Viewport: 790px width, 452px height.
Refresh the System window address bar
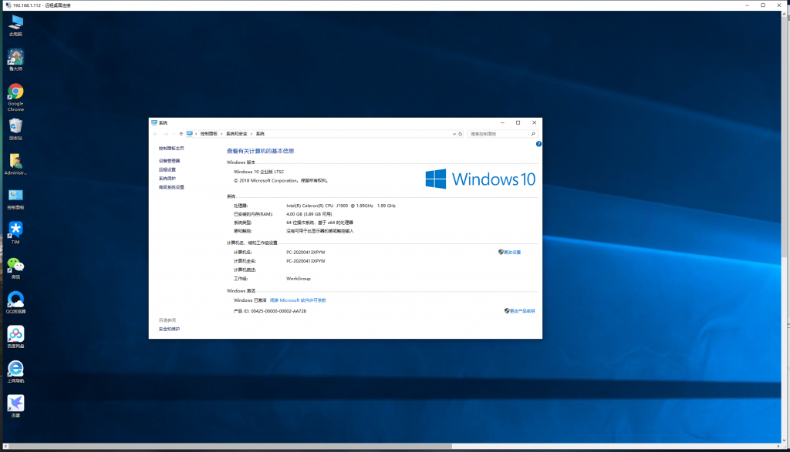click(461, 134)
